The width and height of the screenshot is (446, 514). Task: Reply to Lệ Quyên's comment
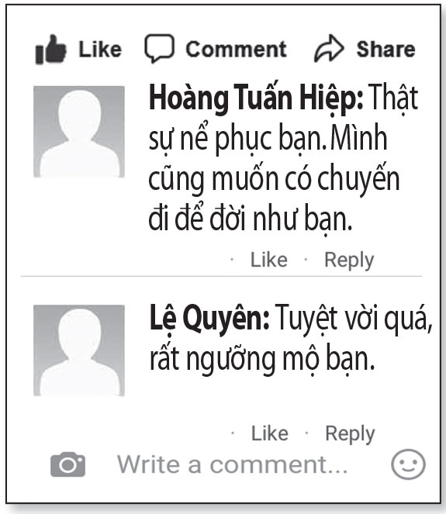(x=350, y=435)
